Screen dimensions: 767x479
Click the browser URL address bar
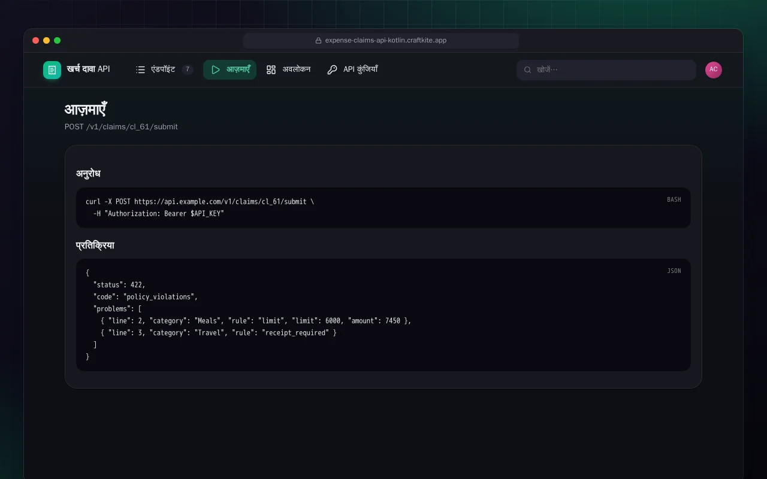tap(381, 41)
